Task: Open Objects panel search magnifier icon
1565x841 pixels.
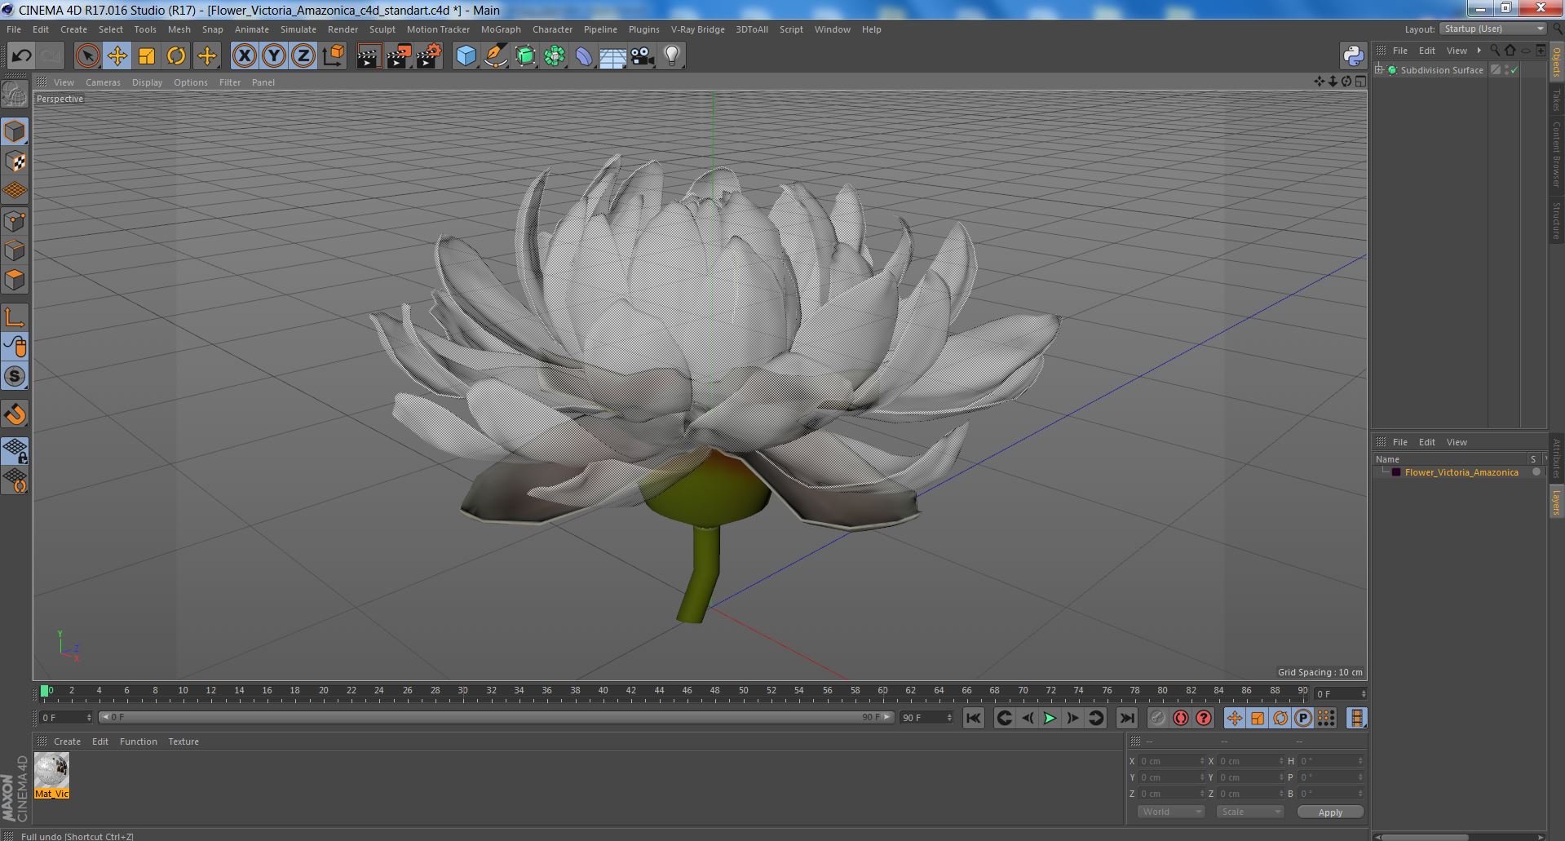Action: (x=1495, y=51)
